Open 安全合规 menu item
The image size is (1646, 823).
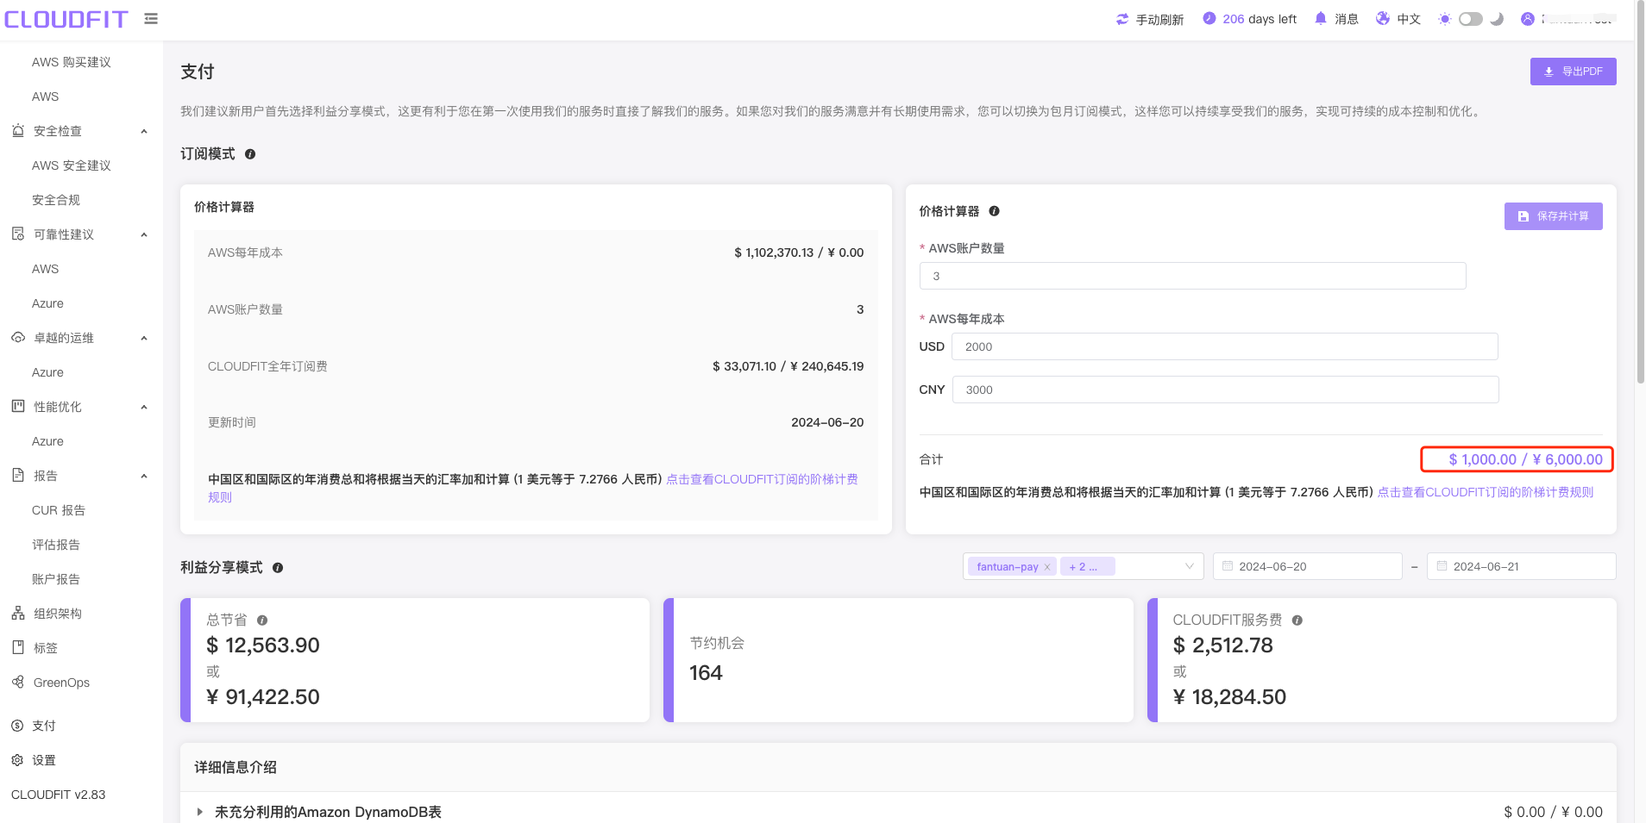point(56,200)
